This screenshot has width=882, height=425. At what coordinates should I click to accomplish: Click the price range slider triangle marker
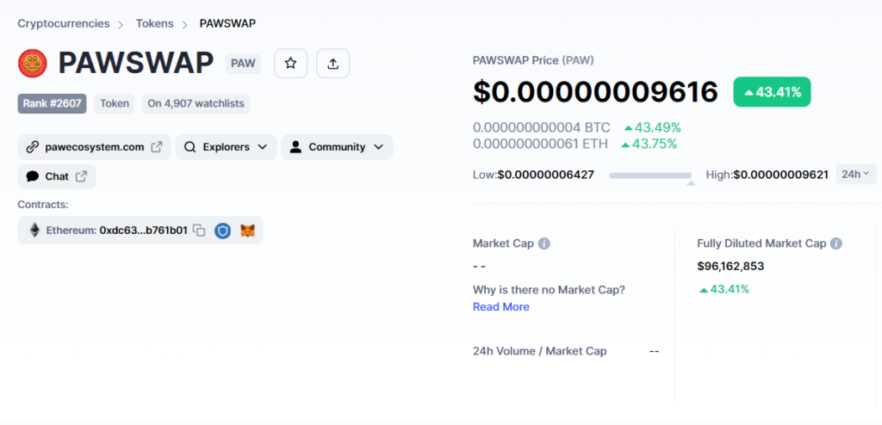[x=691, y=182]
